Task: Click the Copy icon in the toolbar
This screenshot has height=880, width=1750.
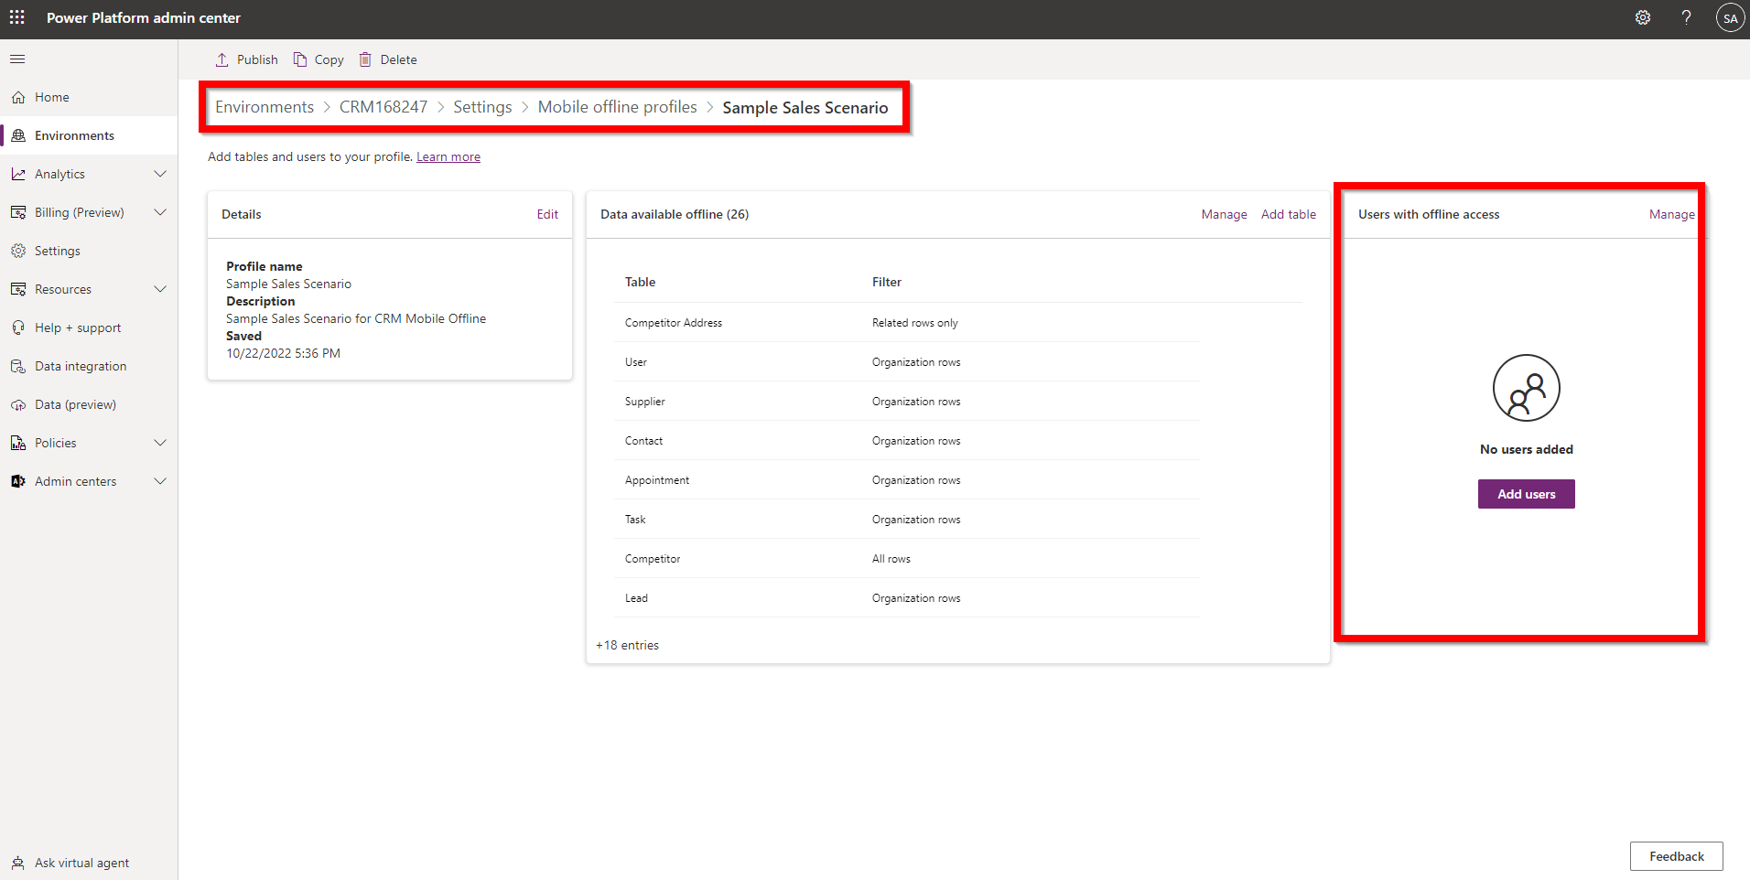Action: pos(299,59)
